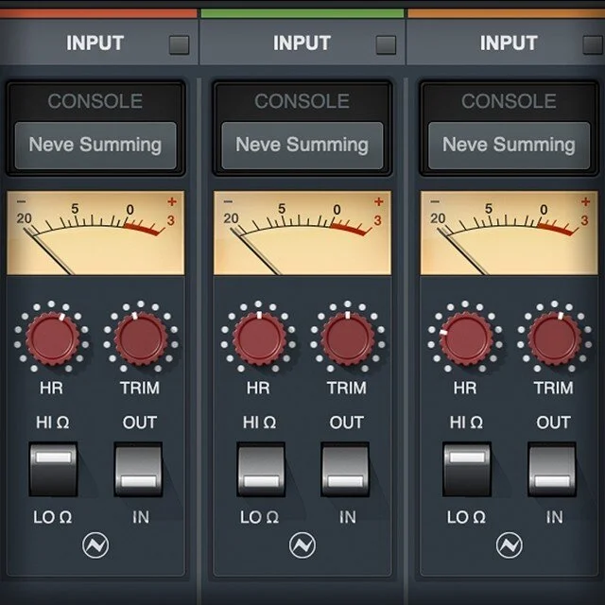Open the Neve Summing selector on the red channel
The image size is (605, 605).
tap(95, 146)
